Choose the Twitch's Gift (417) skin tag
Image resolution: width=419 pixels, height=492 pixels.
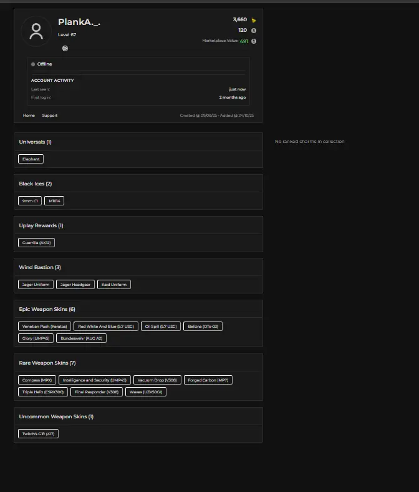39,433
